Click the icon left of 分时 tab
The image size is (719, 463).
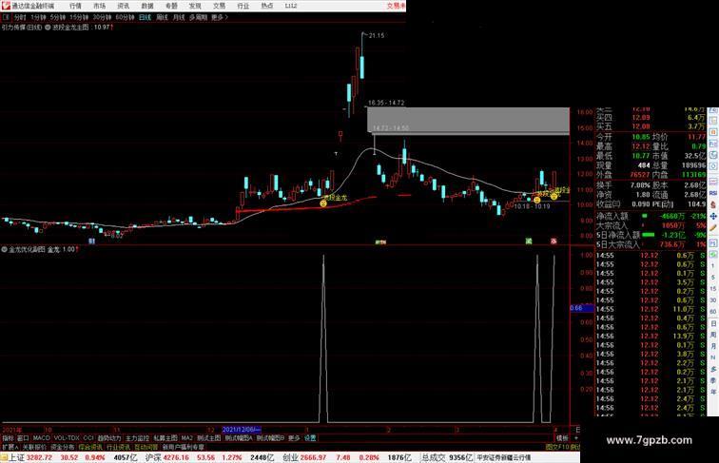6,17
